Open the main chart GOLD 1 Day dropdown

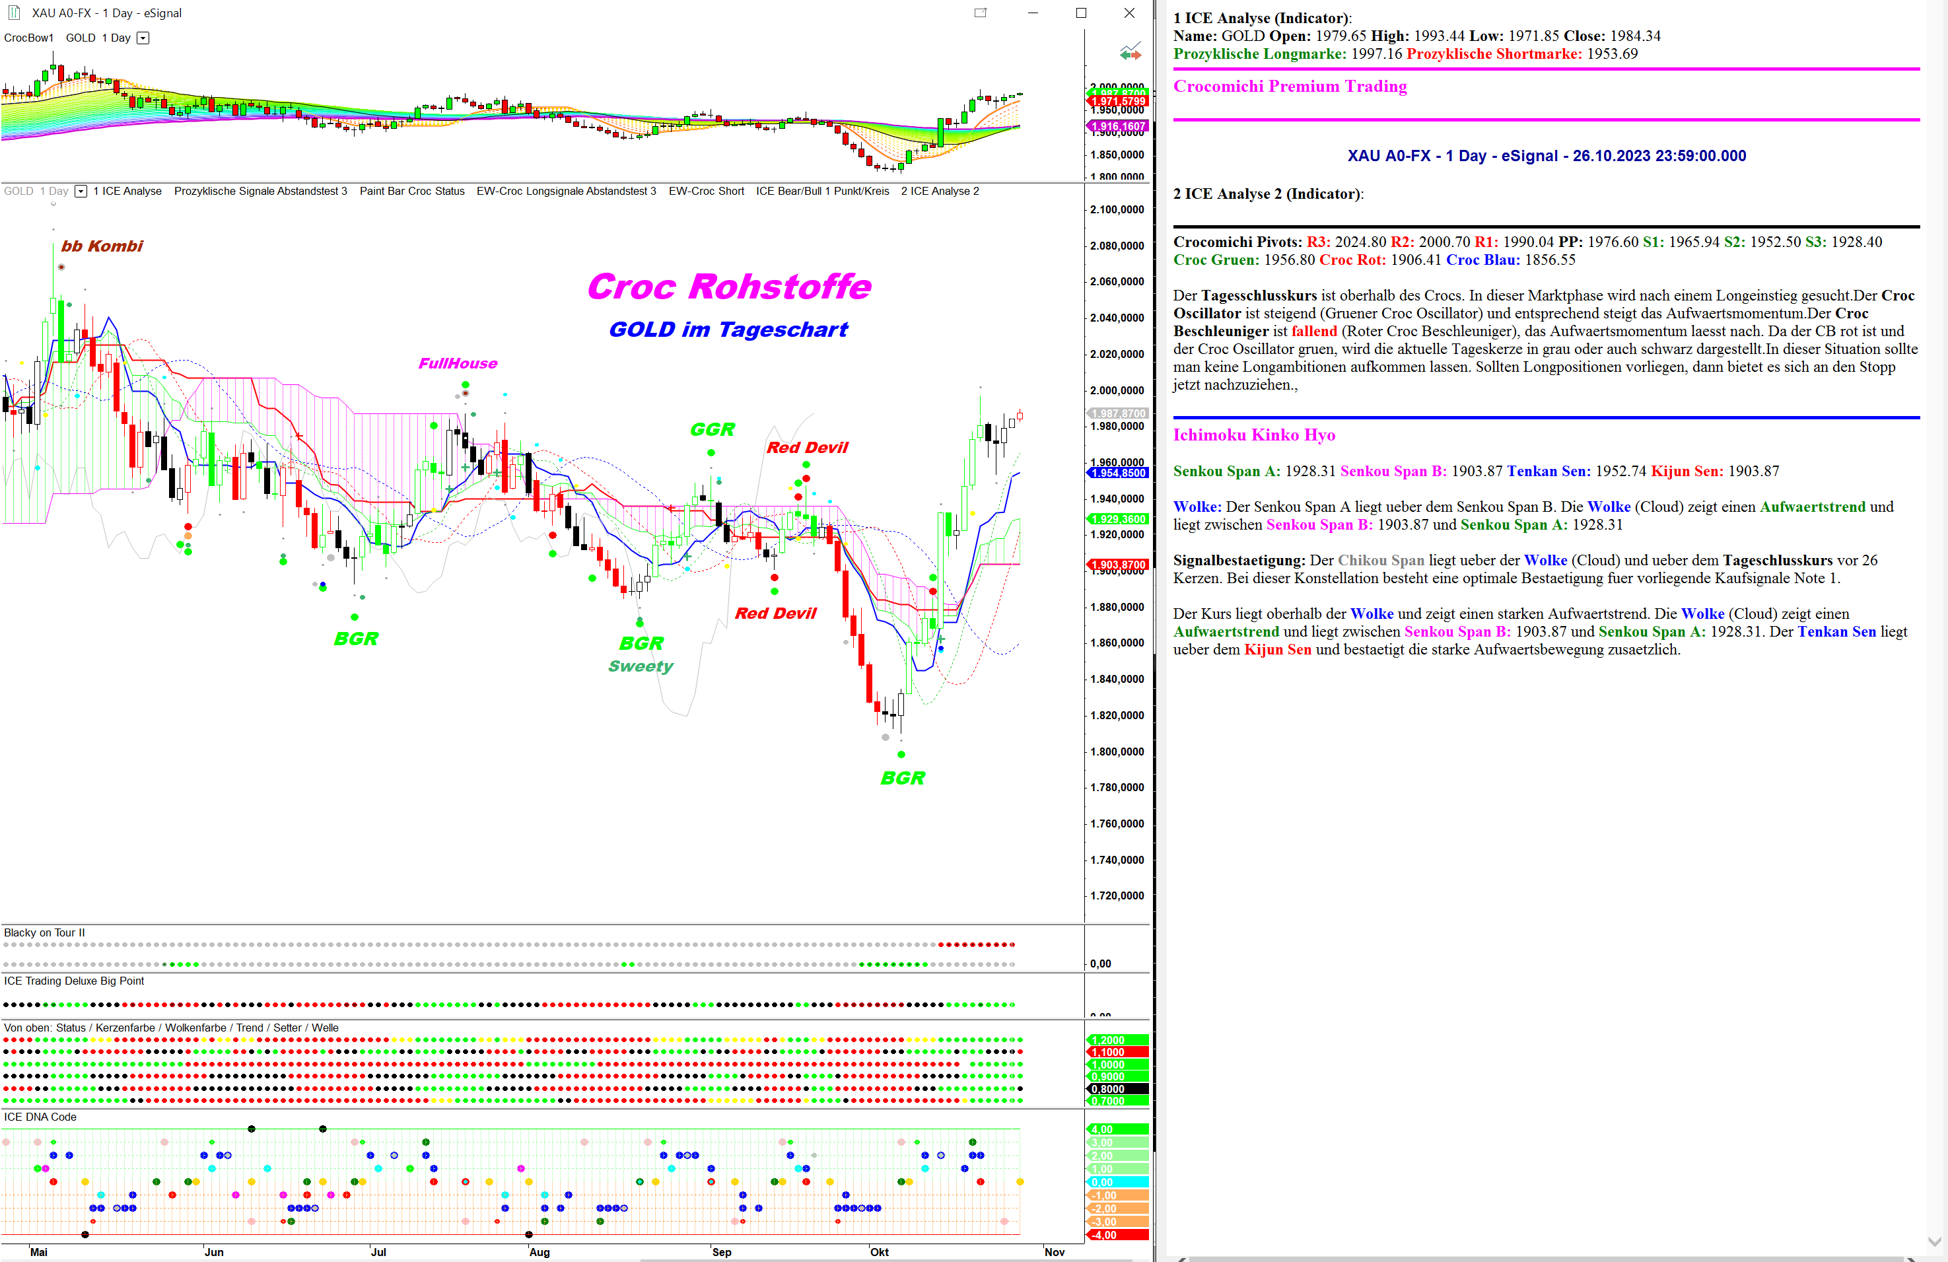[81, 191]
